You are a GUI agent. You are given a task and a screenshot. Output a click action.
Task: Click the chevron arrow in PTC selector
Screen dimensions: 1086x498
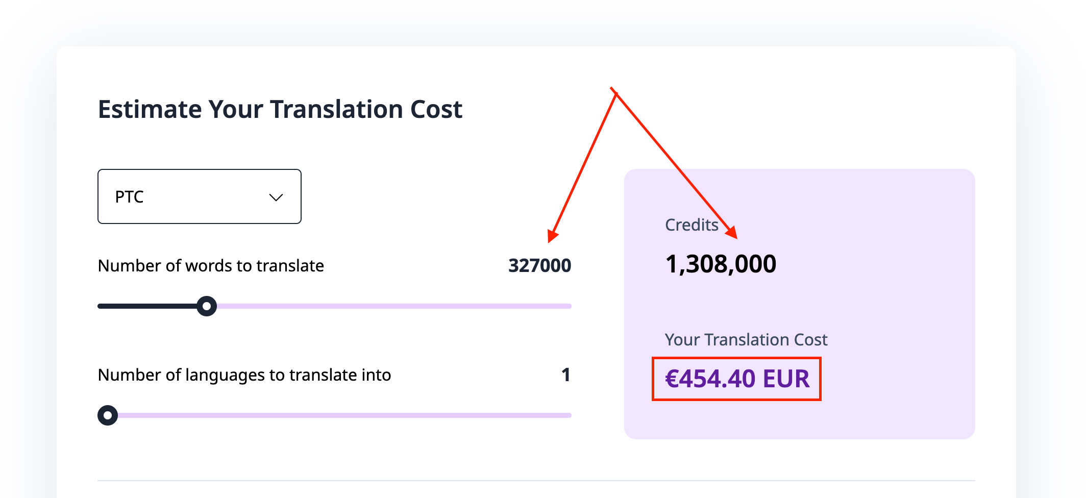[276, 197]
